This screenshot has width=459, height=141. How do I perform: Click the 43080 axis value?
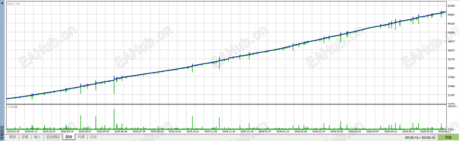(x=452, y=33)
